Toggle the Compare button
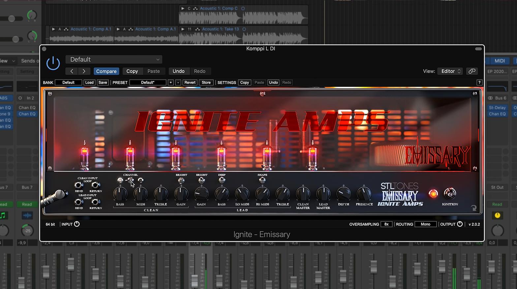 pyautogui.click(x=106, y=71)
